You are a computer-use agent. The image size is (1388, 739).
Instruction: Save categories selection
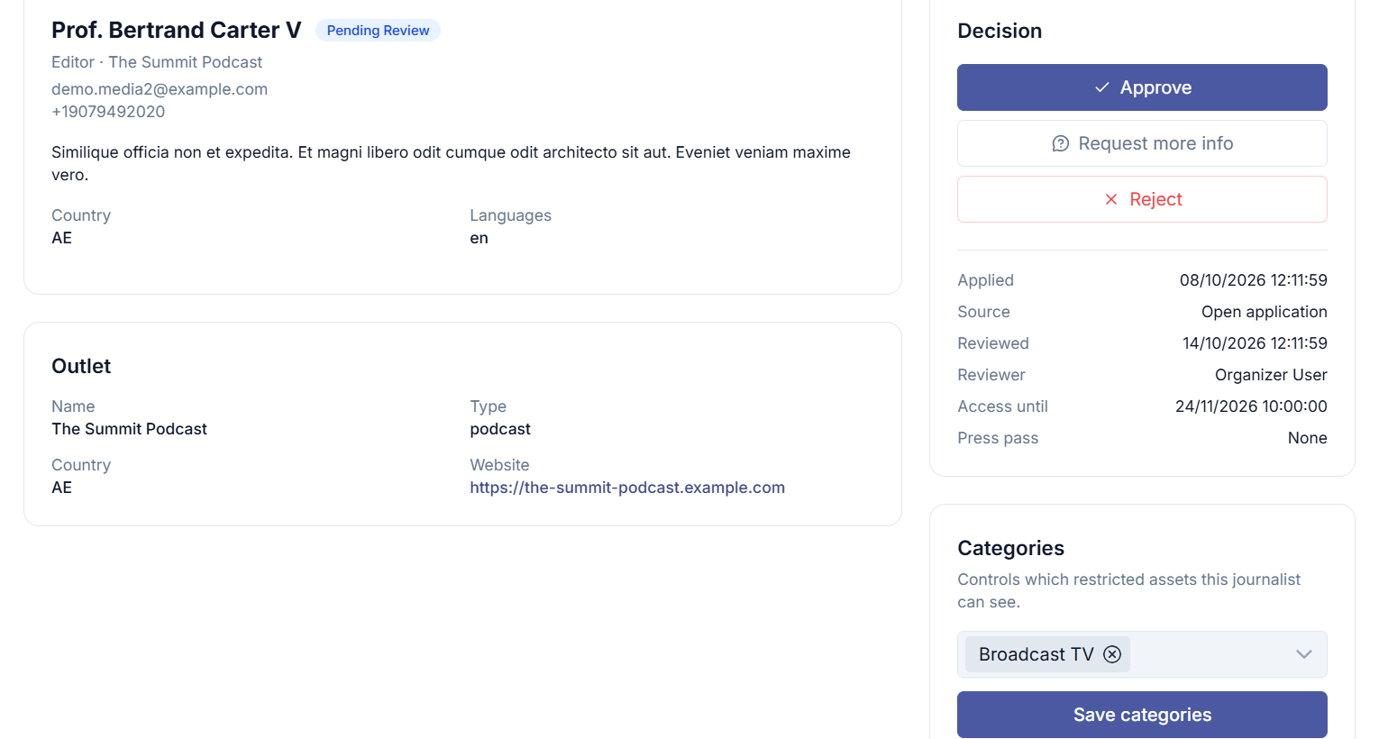coord(1142,715)
